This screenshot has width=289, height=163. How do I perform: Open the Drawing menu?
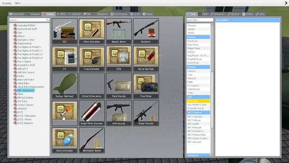pyautogui.click(x=7, y=3)
